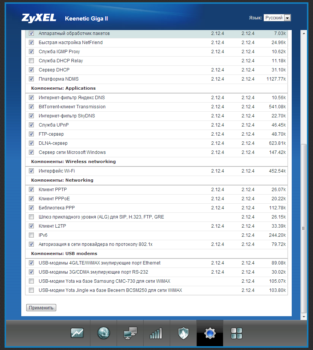This screenshot has width=313, height=350.
Task: Open the system settings gear icon
Action: click(210, 333)
